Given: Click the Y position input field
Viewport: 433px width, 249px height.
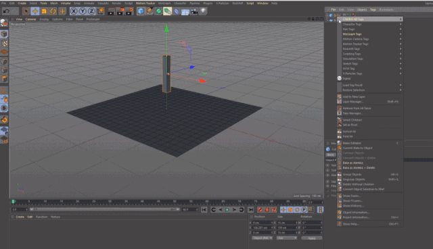Looking at the screenshot, I should pyautogui.click(x=263, y=228).
